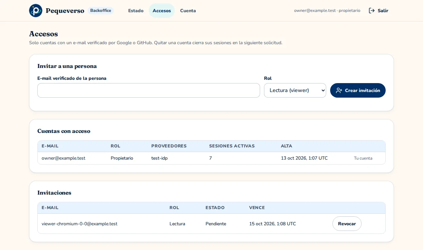
Task: Open the Rol dropdown showing Lectura (viewer)
Action: pyautogui.click(x=295, y=90)
